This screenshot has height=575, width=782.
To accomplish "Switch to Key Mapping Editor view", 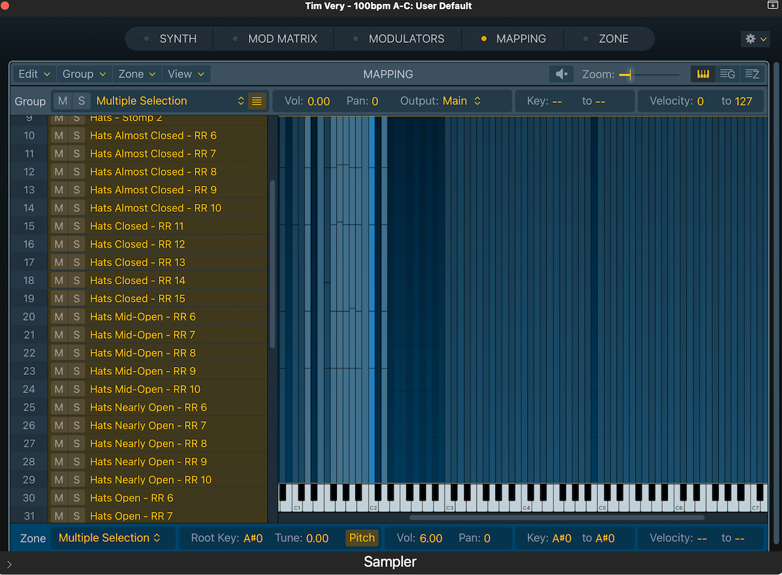I will (703, 74).
